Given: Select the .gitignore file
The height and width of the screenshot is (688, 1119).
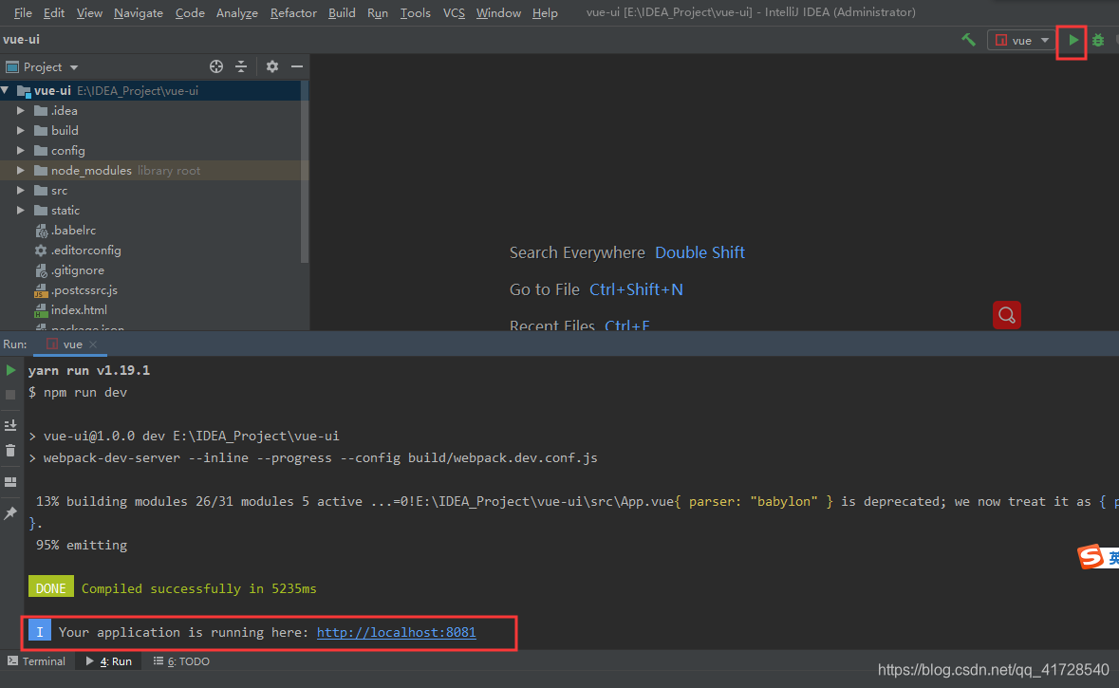Looking at the screenshot, I should (x=77, y=270).
